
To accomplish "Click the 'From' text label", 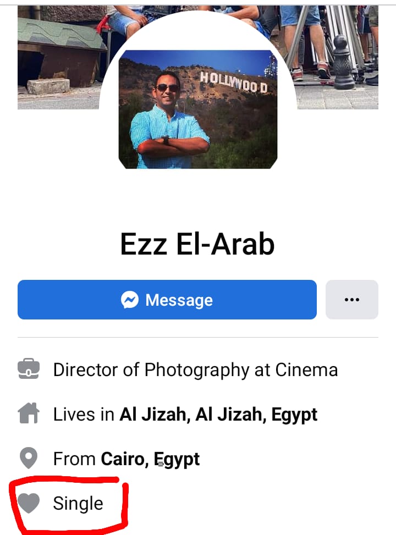I will 74,459.
